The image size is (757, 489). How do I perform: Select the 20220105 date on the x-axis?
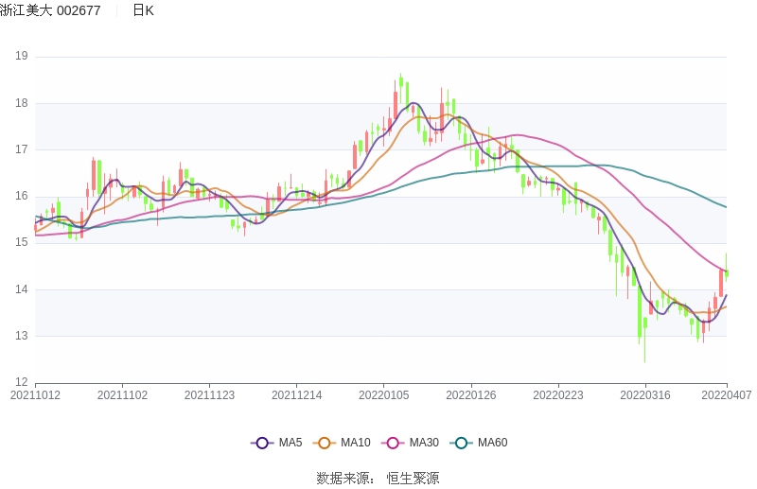383,395
